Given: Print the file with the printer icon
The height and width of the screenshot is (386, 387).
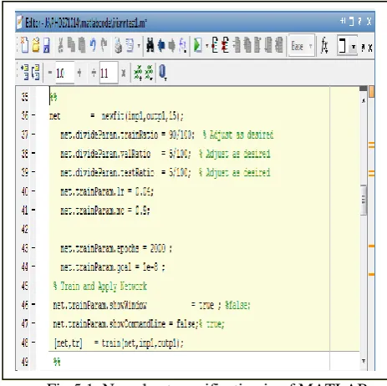Looking at the screenshot, I should (x=118, y=45).
